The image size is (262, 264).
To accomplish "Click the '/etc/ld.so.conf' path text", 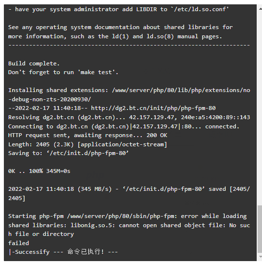I will [x=200, y=9].
